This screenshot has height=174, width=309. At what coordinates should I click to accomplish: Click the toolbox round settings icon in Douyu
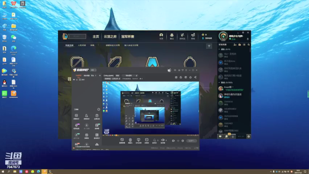[x=98, y=109]
